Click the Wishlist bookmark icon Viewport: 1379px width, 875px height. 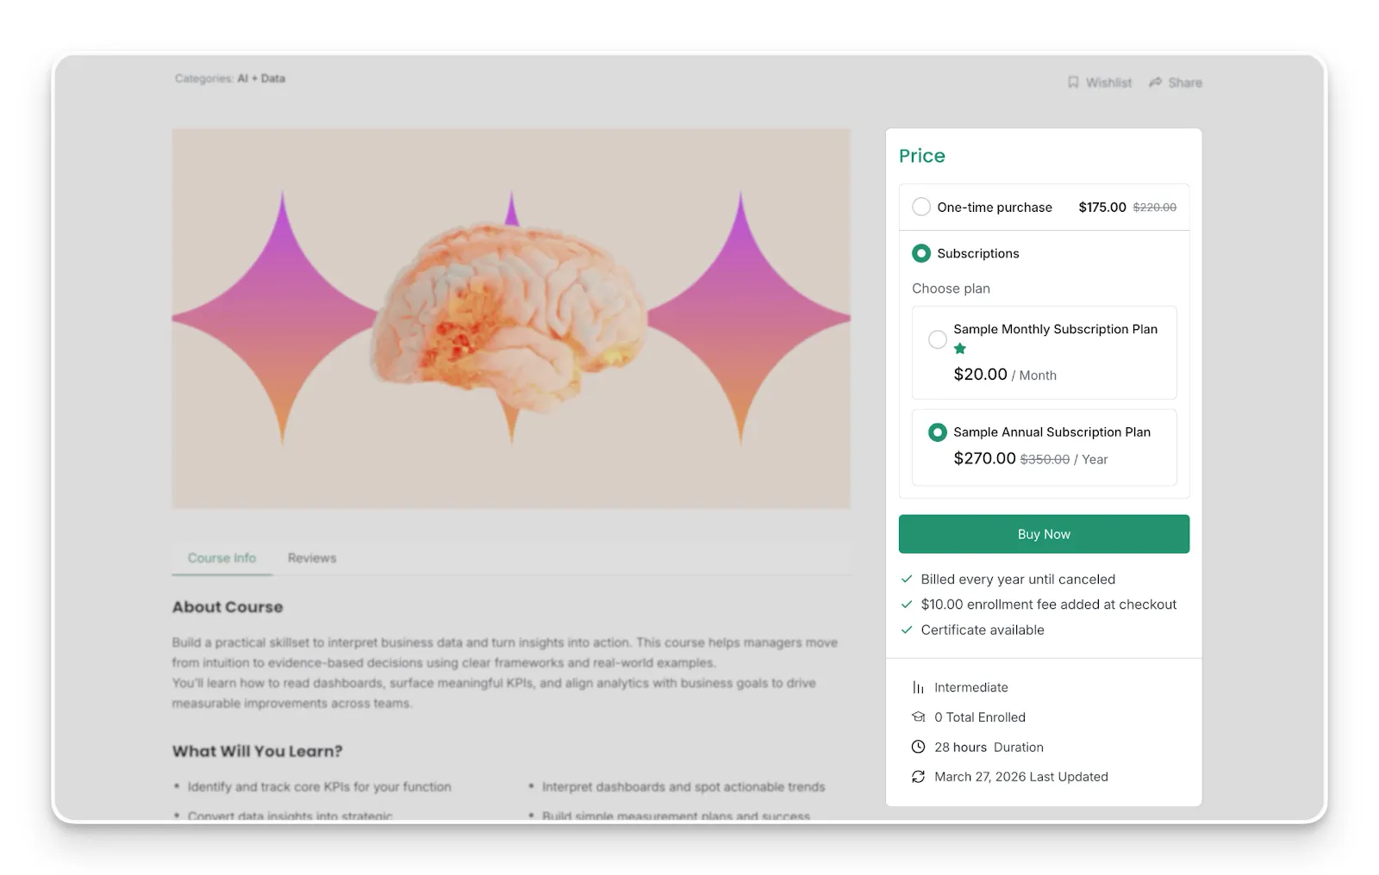click(1073, 83)
